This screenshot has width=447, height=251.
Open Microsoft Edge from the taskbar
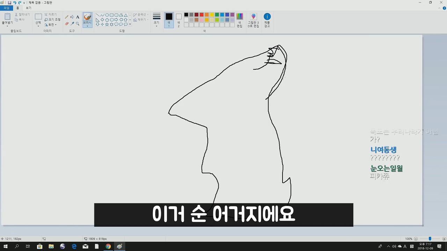(74, 246)
